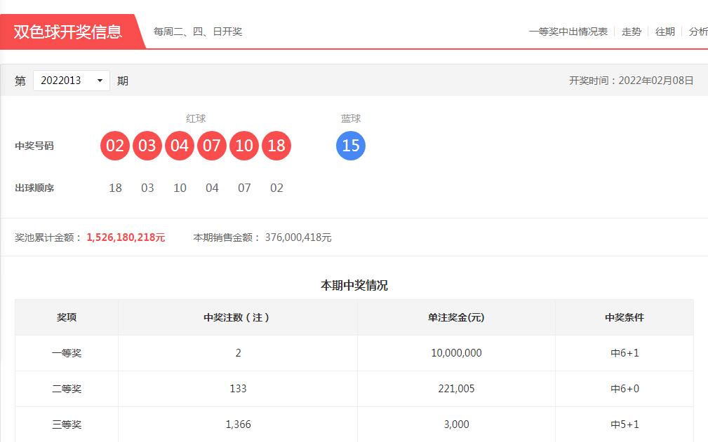Click the red ball numbered 07
The height and width of the screenshot is (442, 708).
212,146
